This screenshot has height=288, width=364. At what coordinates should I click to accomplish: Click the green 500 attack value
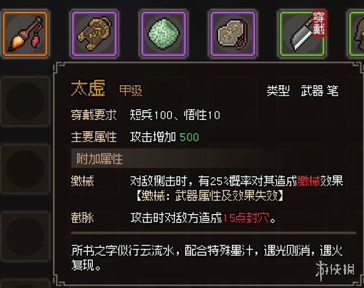point(189,137)
